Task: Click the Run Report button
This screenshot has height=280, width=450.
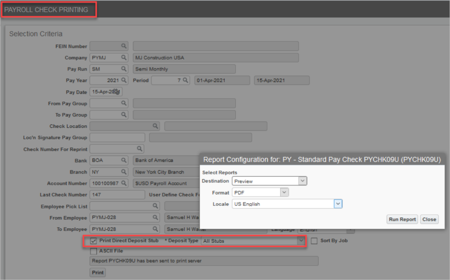Action: 402,219
